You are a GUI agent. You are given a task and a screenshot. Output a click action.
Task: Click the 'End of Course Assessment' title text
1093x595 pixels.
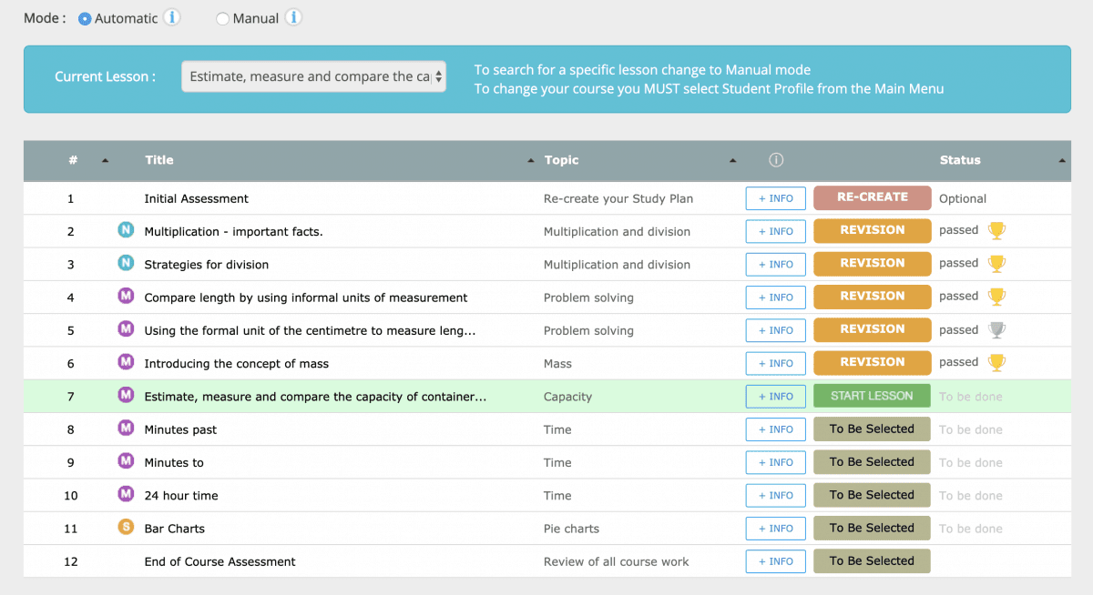220,561
